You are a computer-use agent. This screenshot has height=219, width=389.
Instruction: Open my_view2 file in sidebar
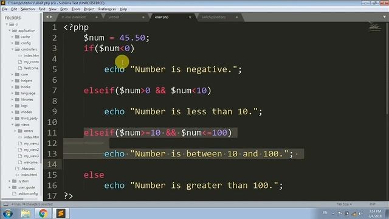click(x=31, y=150)
